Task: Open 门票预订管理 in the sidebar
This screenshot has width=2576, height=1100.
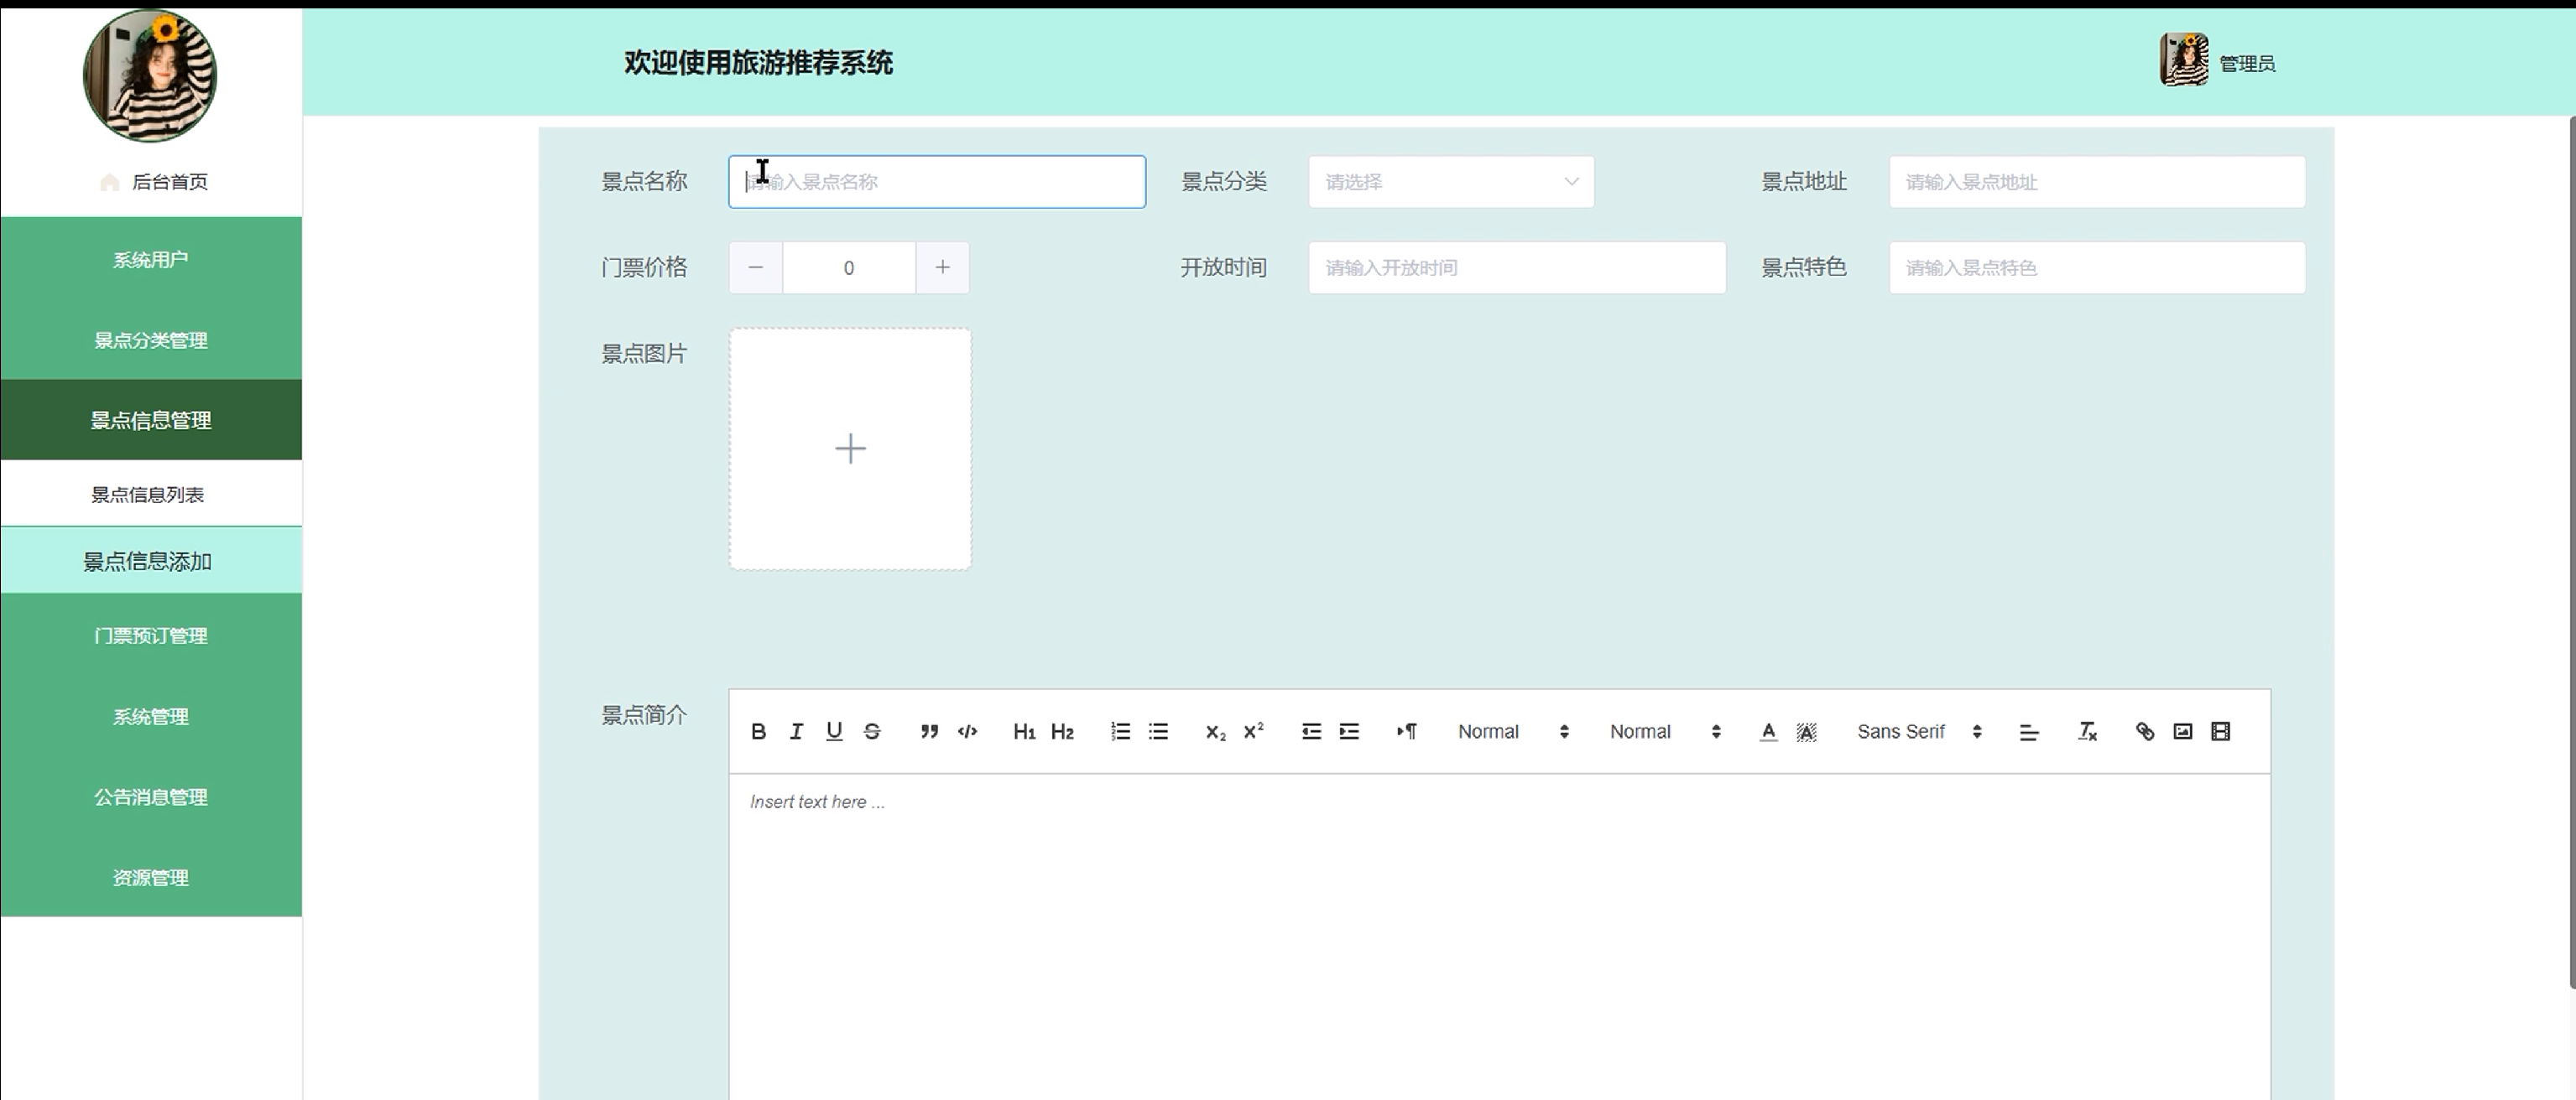Action: coord(151,636)
